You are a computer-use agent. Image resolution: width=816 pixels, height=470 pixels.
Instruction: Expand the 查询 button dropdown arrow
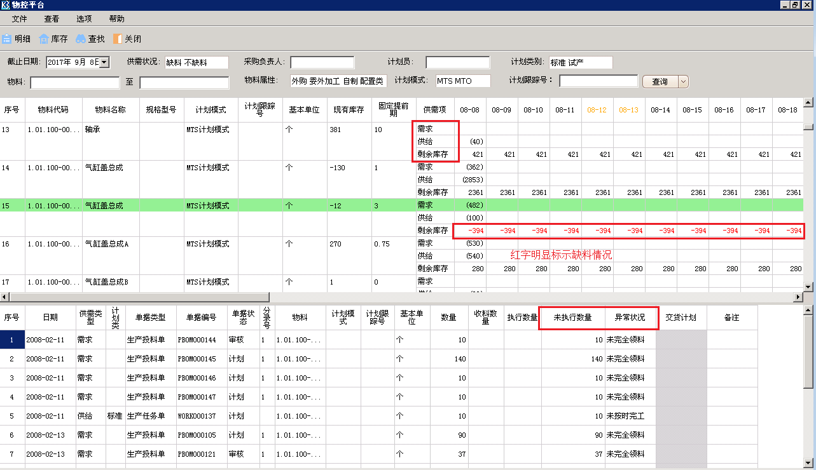[x=683, y=81]
